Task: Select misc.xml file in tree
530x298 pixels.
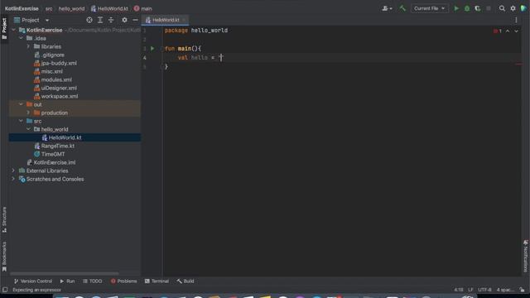Action: pyautogui.click(x=51, y=71)
